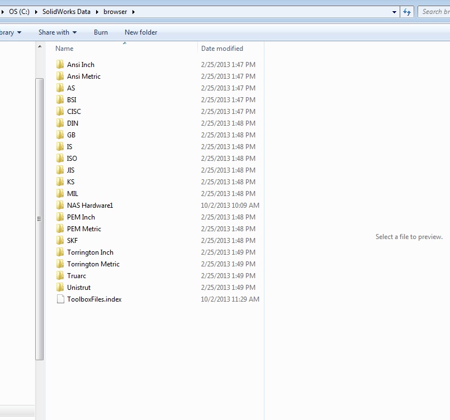Go to OS (C:) in breadcrumb
This screenshot has width=450, height=420.
(x=19, y=12)
